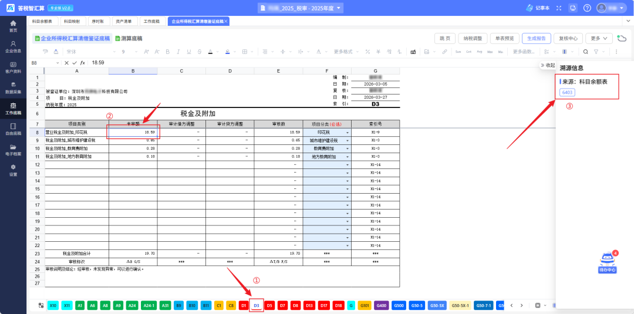Open the vertical three-dot more menu

point(616,52)
